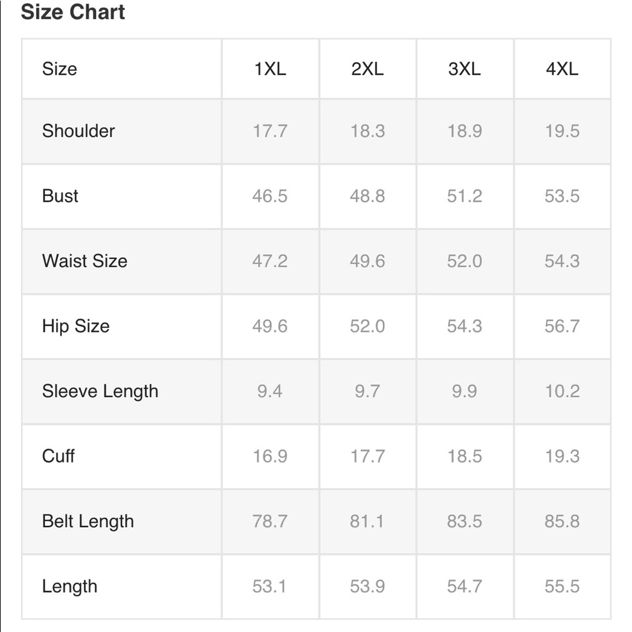Select the 2XL belt length 81.1
Image resolution: width=632 pixels, height=632 pixels.
click(x=367, y=521)
